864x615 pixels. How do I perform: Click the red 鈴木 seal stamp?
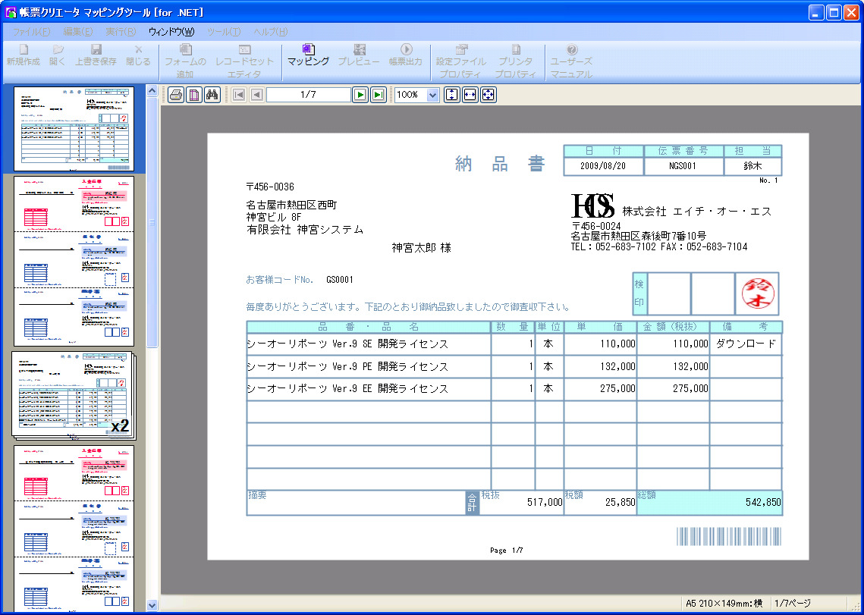pos(758,293)
